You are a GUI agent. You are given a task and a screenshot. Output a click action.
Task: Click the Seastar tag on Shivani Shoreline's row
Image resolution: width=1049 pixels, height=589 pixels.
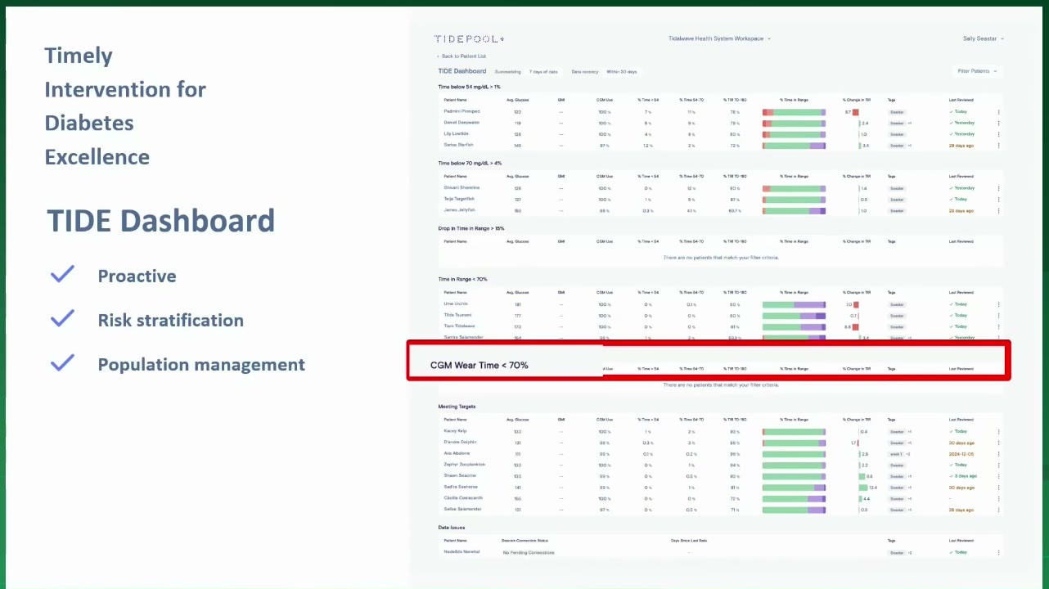898,188
